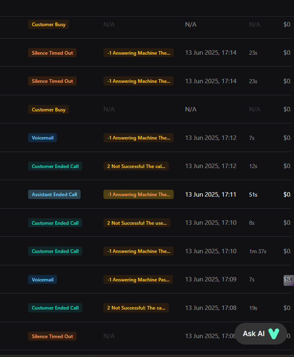Image resolution: width=294 pixels, height=357 pixels.
Task: Click the 13 Jun 2025, 17:09 timestamp
Action: coord(211,279)
